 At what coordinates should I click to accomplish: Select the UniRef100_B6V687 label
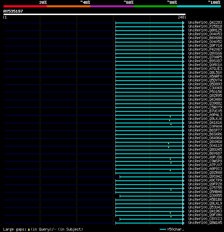coord(205,153)
